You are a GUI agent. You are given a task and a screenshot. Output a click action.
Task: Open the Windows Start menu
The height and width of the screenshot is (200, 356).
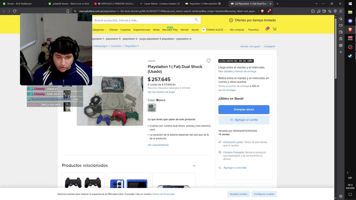350,4
